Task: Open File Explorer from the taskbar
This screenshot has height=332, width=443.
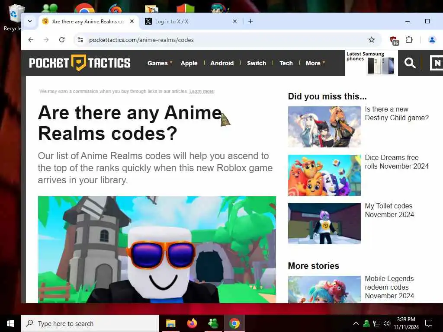Action: pyautogui.click(x=170, y=323)
